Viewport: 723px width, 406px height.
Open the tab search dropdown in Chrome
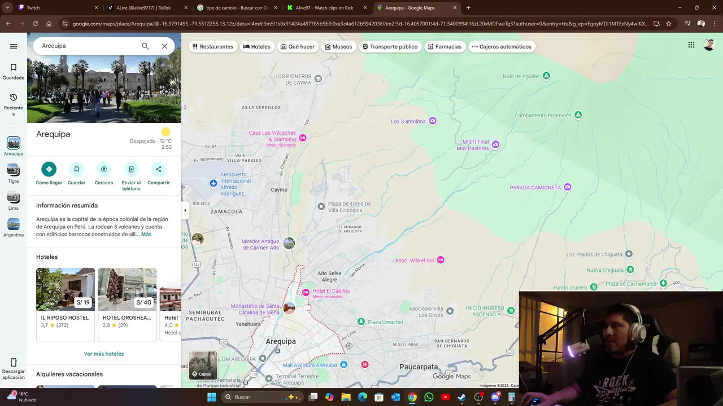pyautogui.click(x=7, y=8)
